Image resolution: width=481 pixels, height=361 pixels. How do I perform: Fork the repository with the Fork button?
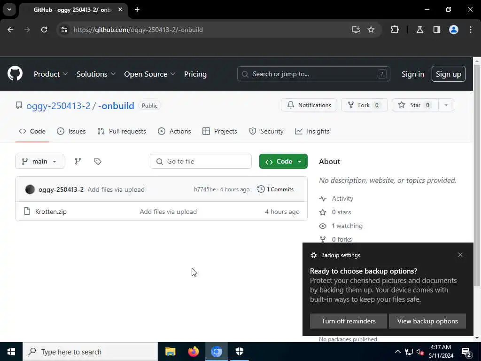[364, 105]
